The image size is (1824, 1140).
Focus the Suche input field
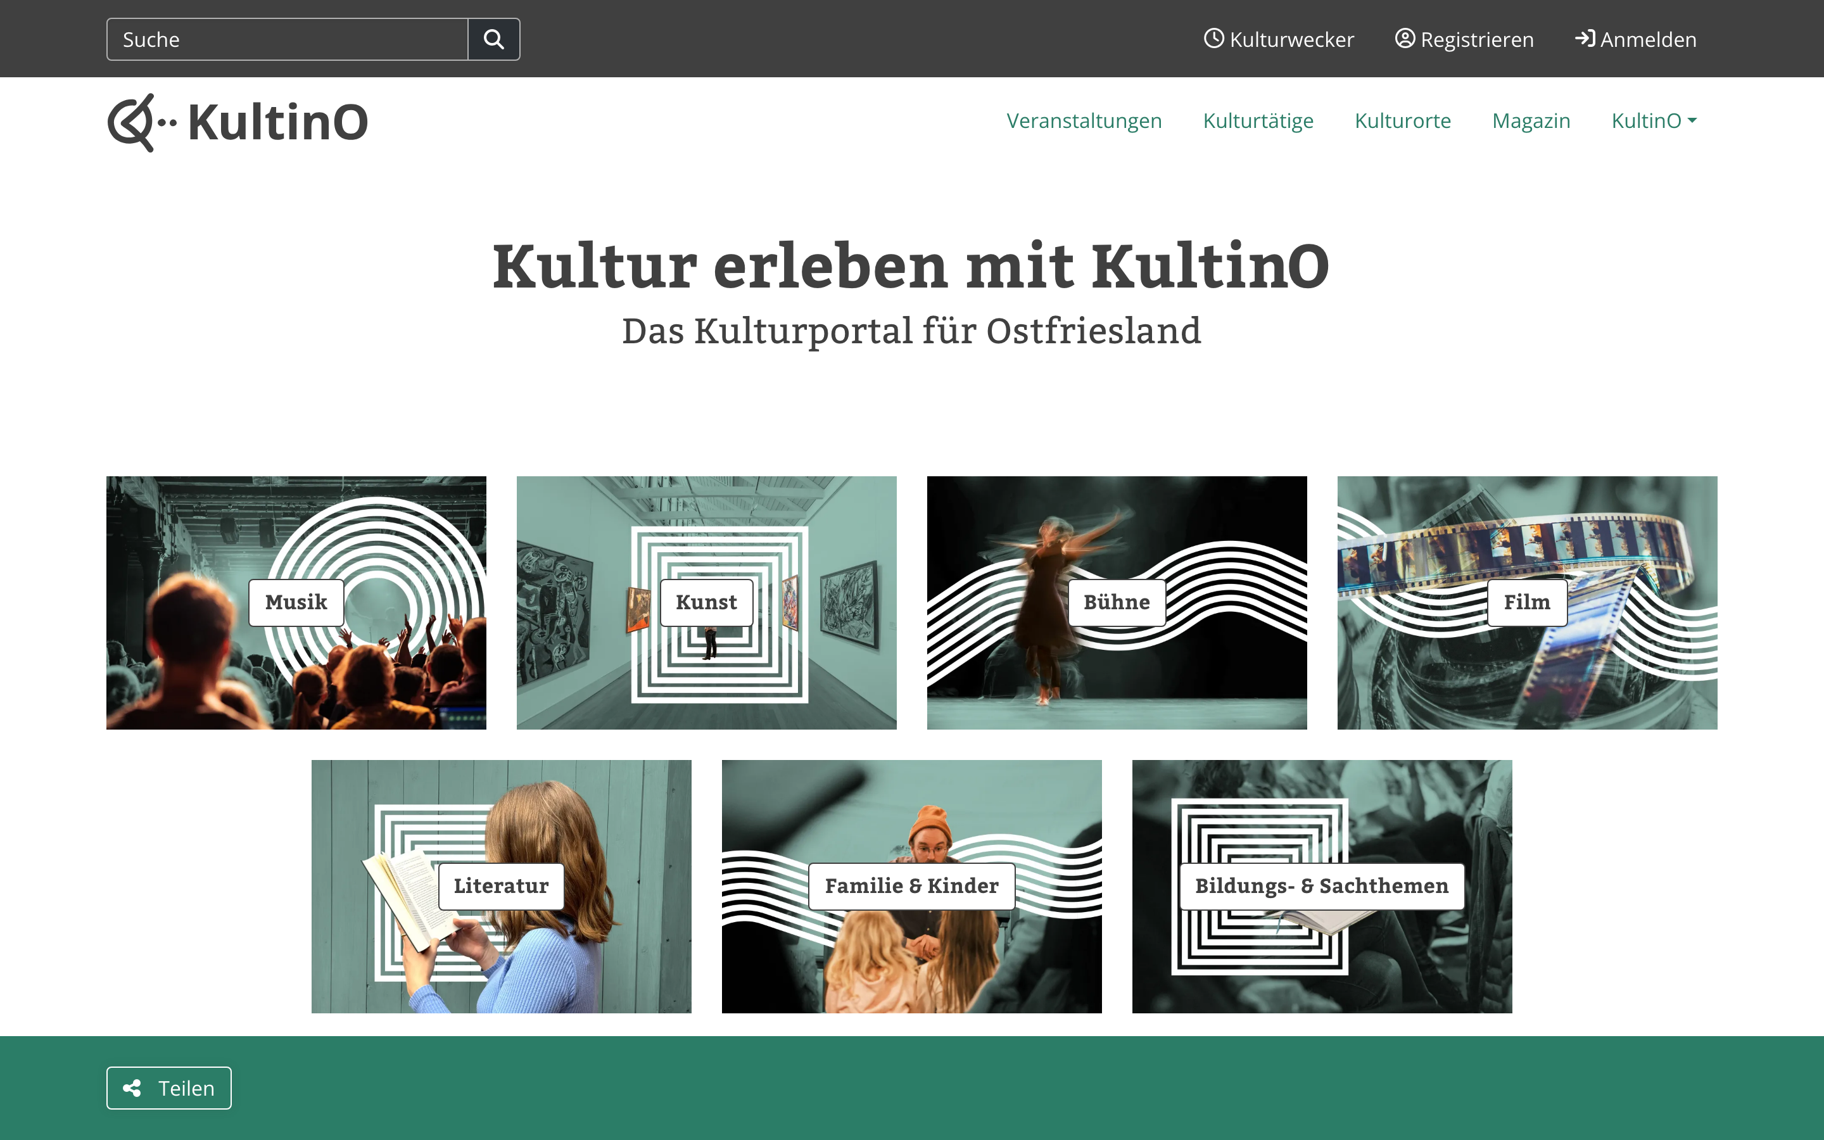[287, 39]
